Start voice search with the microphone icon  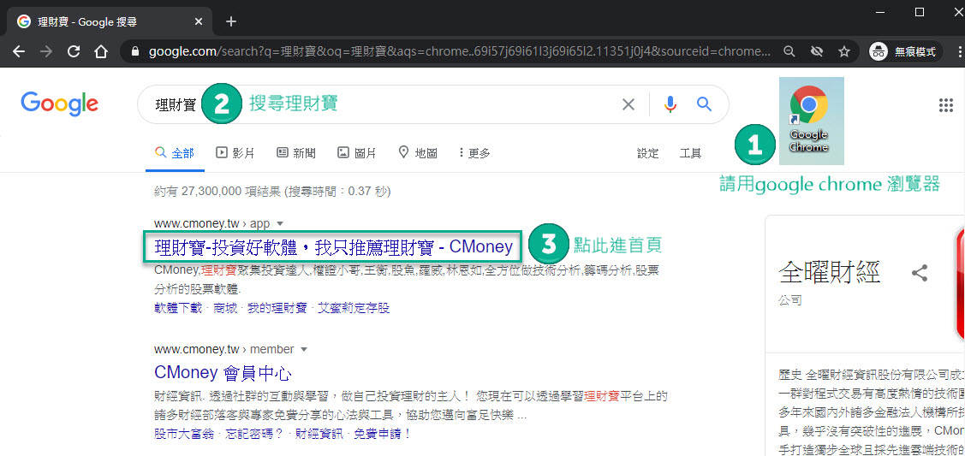(x=670, y=104)
